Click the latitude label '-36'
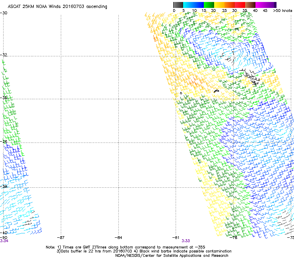Viewport: 294px width, 258px height. [x=4, y=141]
